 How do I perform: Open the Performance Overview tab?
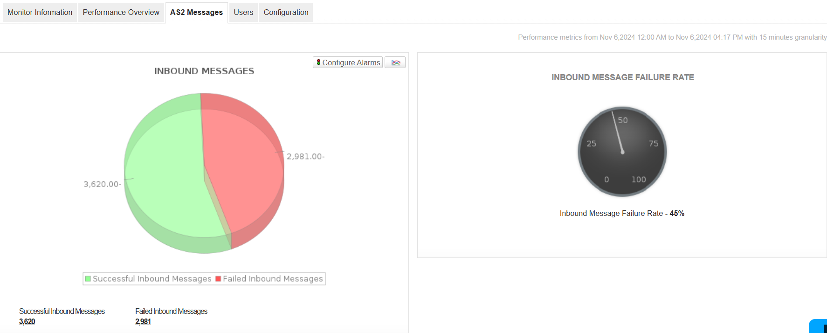(121, 12)
